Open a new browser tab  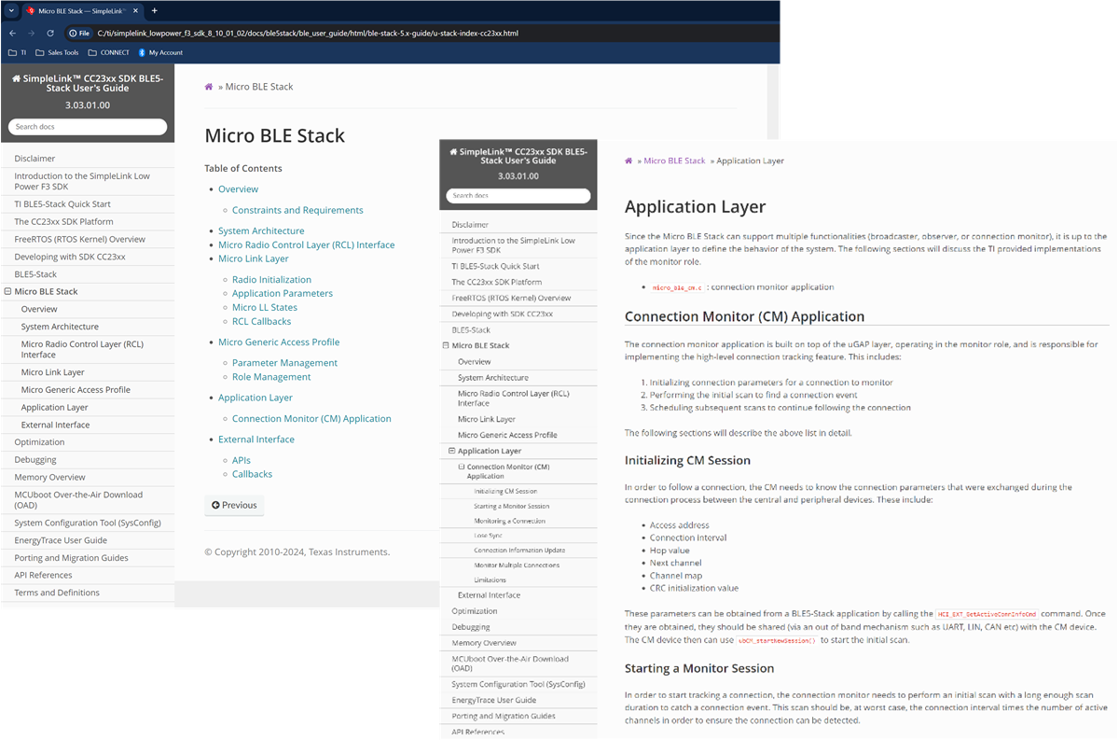(155, 10)
